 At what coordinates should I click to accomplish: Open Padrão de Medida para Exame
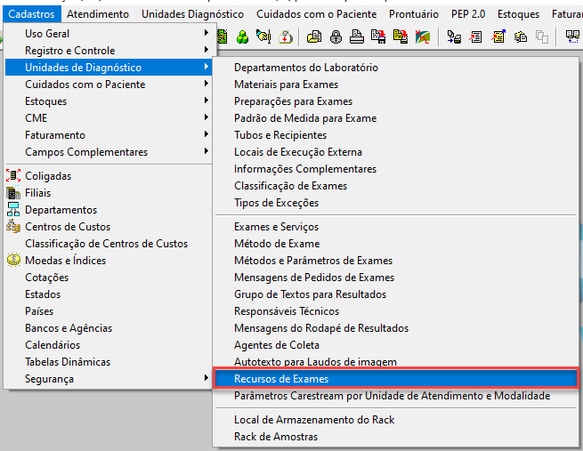point(396,118)
